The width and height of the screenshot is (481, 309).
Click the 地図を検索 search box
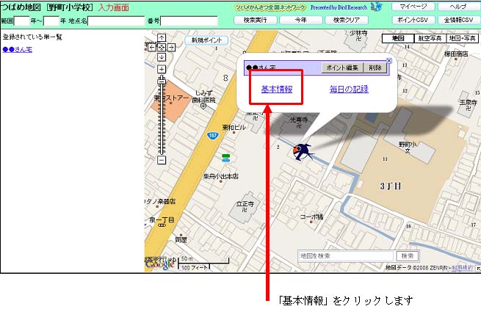tap(346, 256)
